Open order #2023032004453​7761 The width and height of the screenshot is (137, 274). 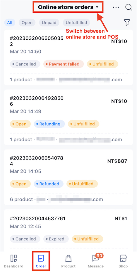click(x=68, y=230)
